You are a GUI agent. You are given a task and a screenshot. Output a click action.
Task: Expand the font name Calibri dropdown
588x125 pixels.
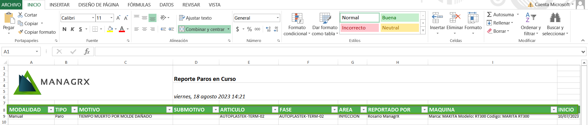click(x=93, y=18)
